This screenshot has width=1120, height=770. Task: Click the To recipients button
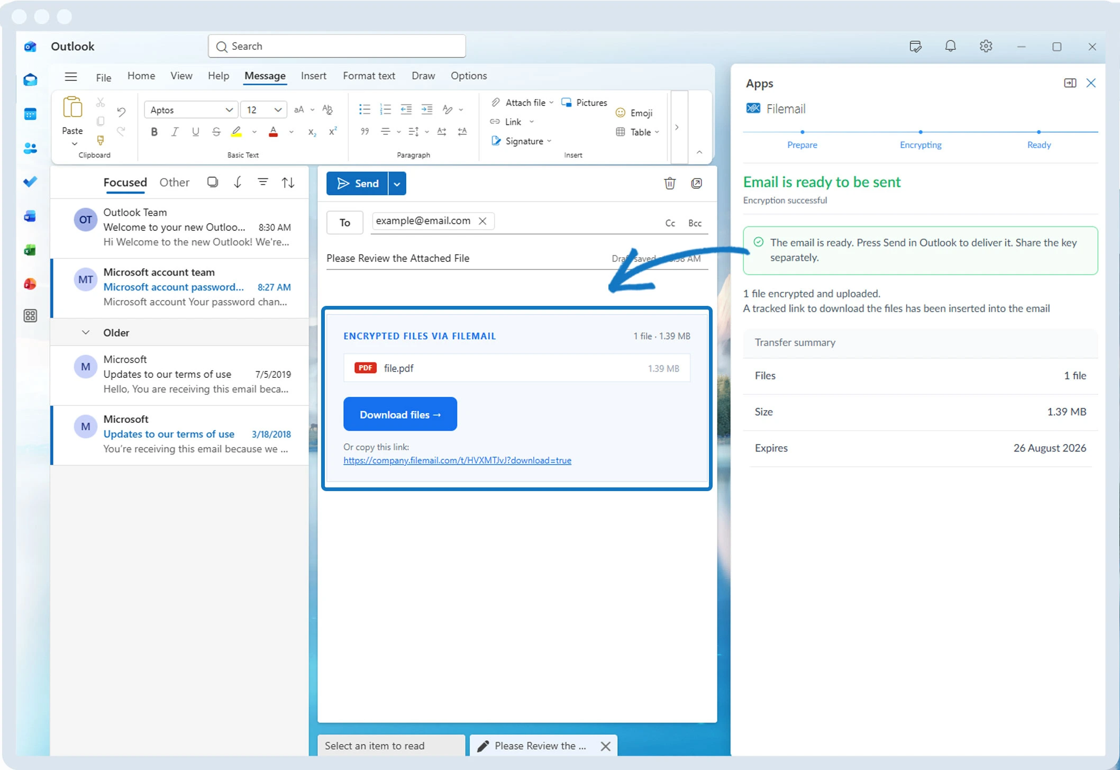(x=345, y=223)
